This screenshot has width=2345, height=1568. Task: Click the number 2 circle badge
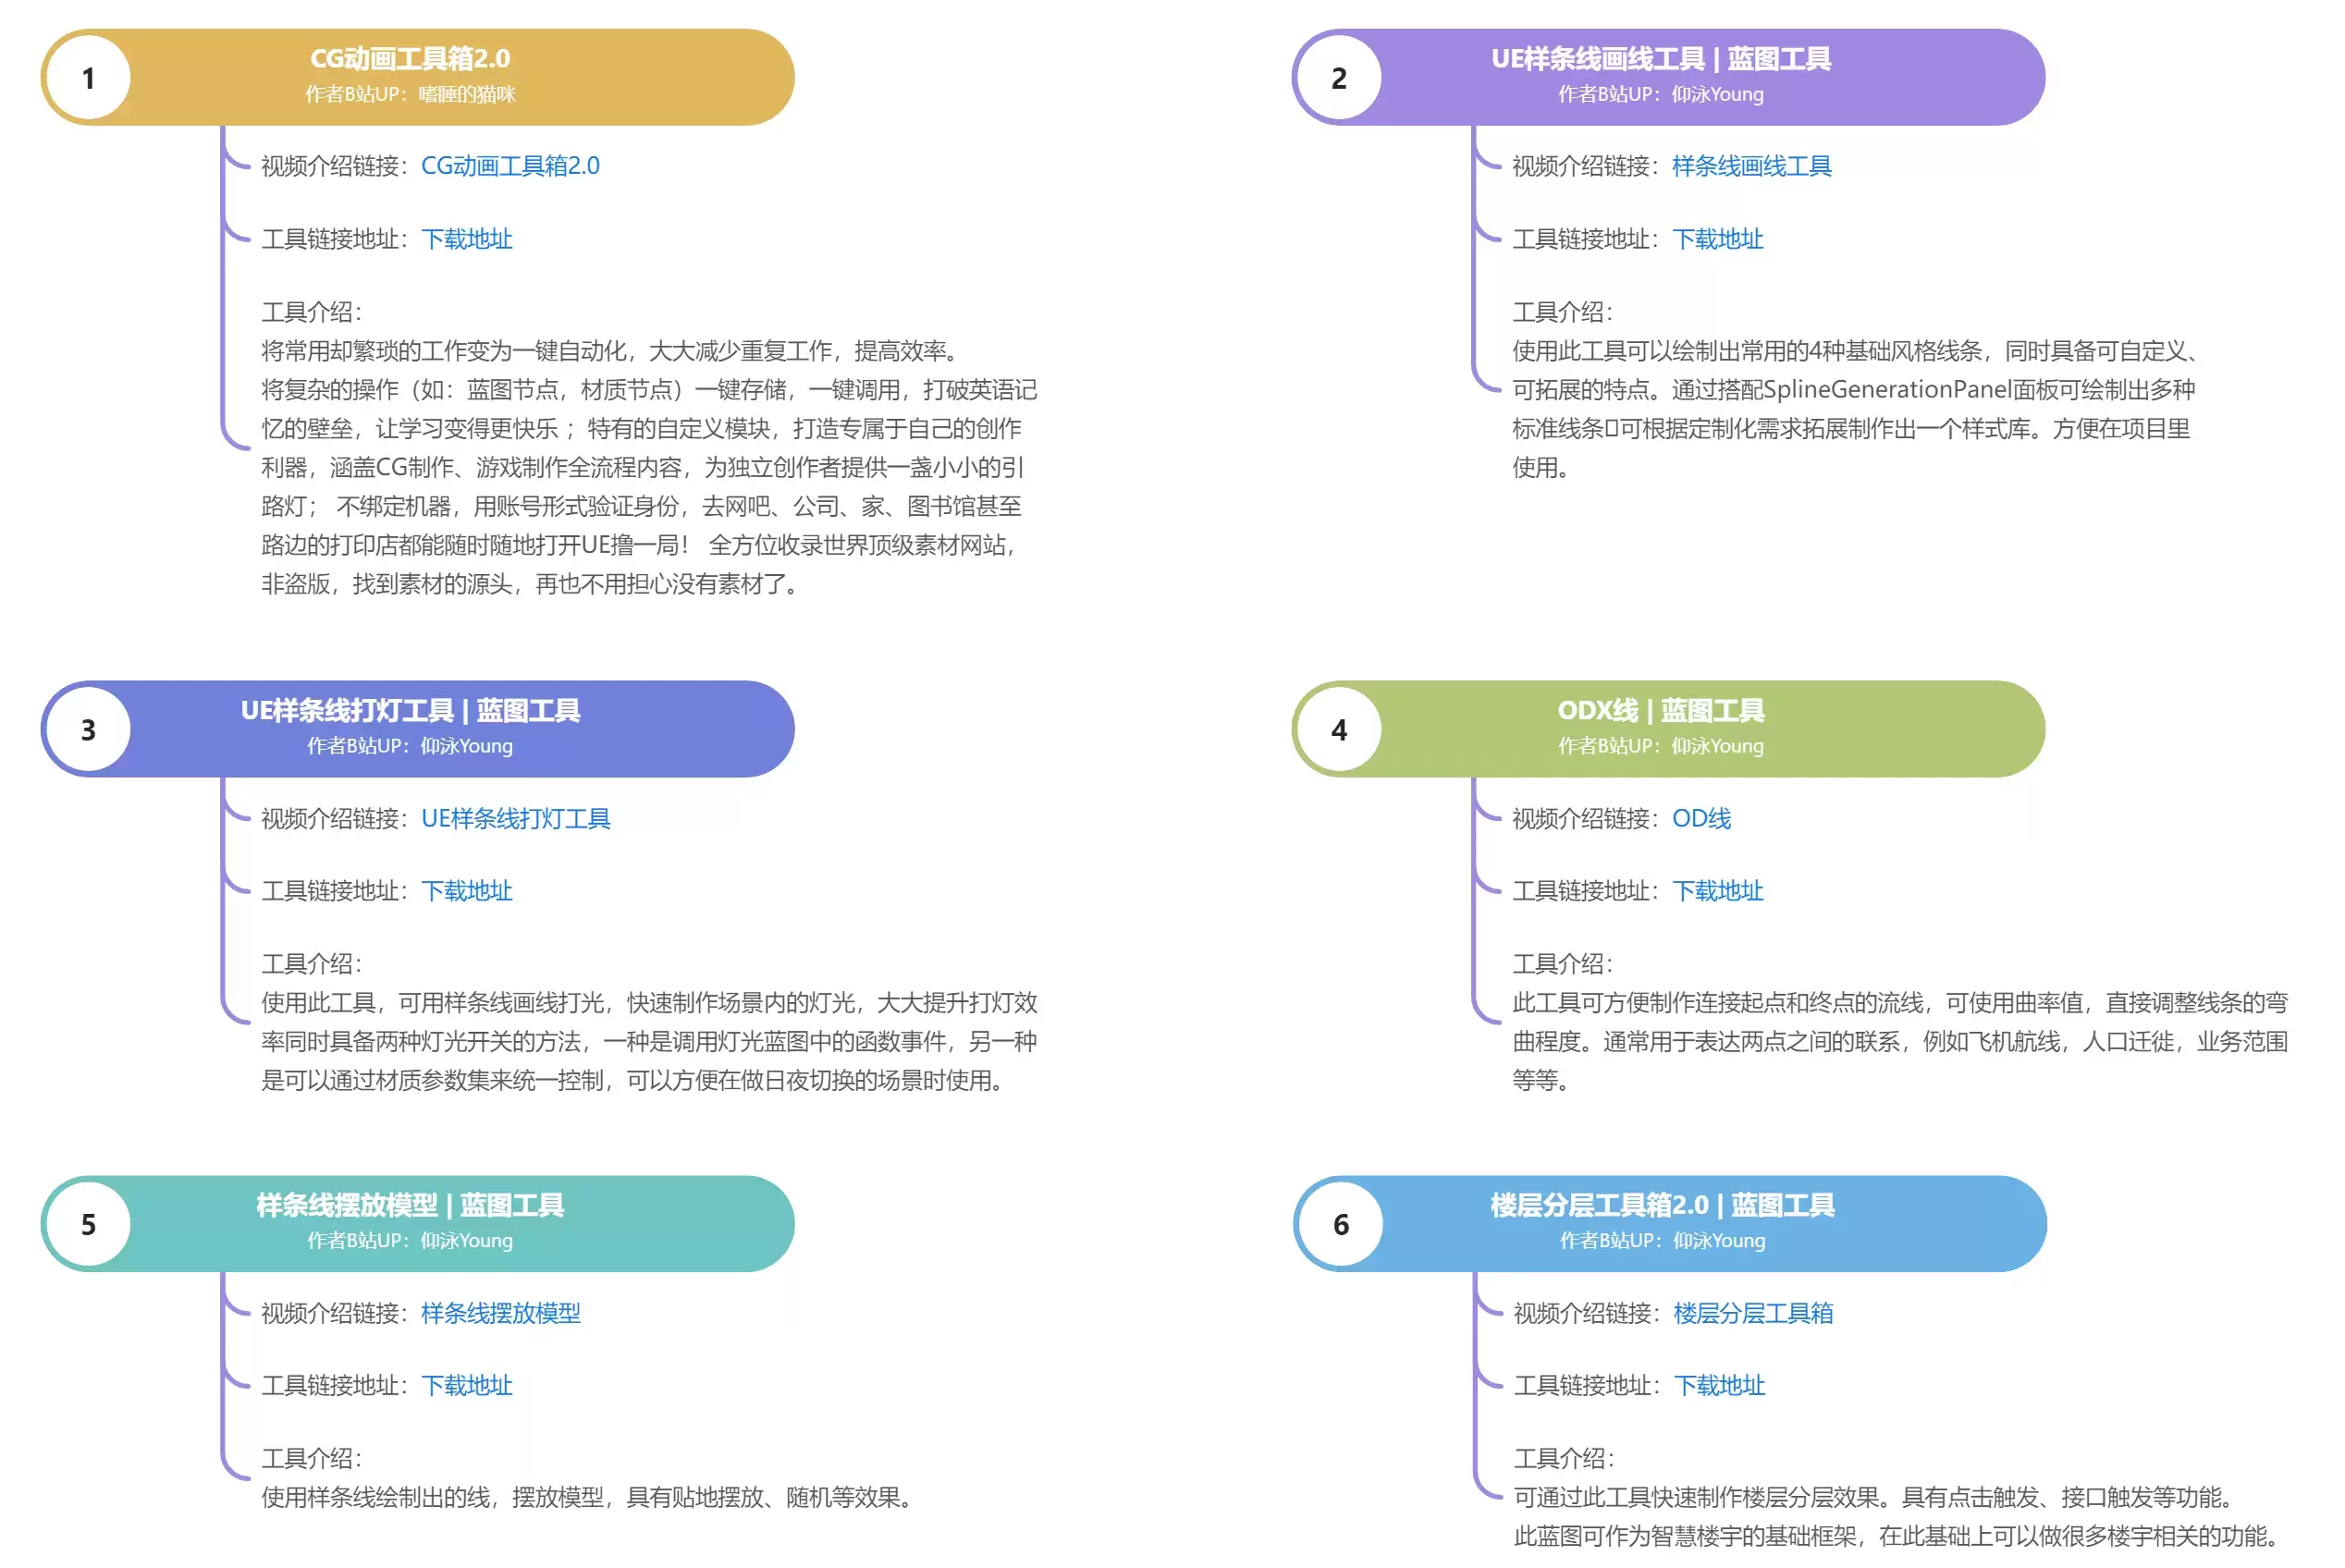[x=1340, y=78]
